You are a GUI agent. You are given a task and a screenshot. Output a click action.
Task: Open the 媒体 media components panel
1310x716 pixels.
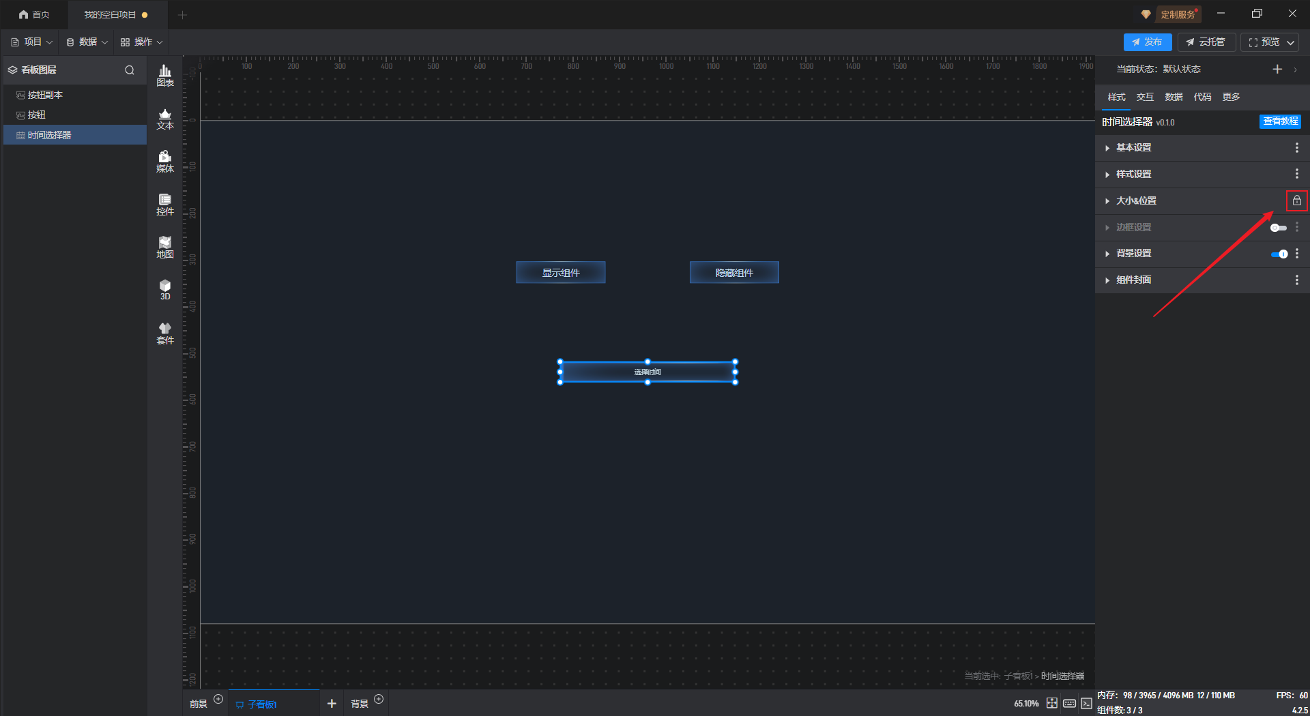point(165,162)
